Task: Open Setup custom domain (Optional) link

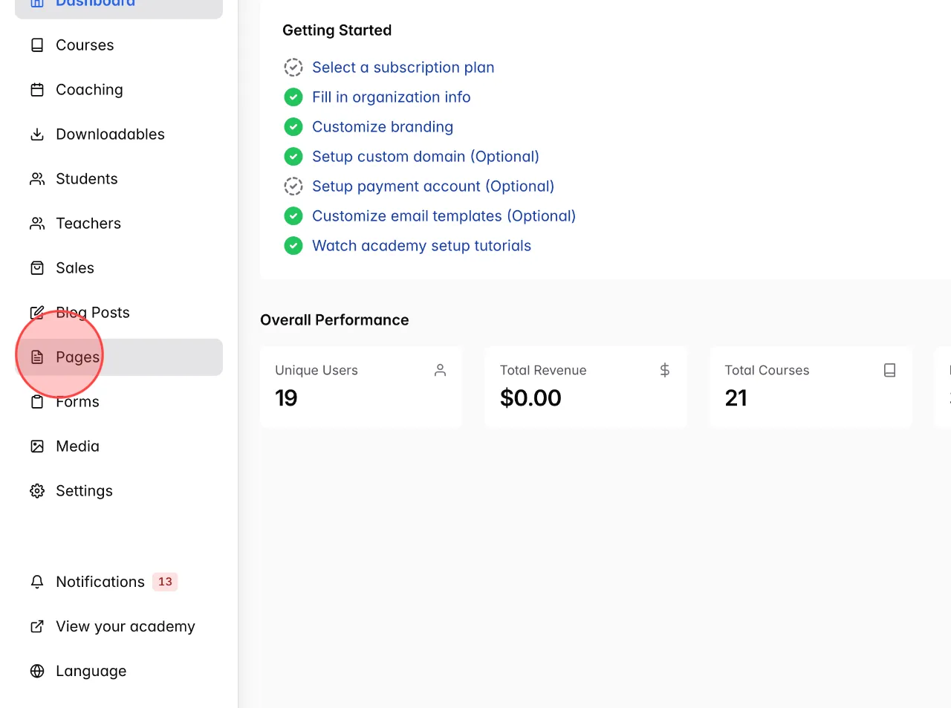Action: (x=426, y=157)
